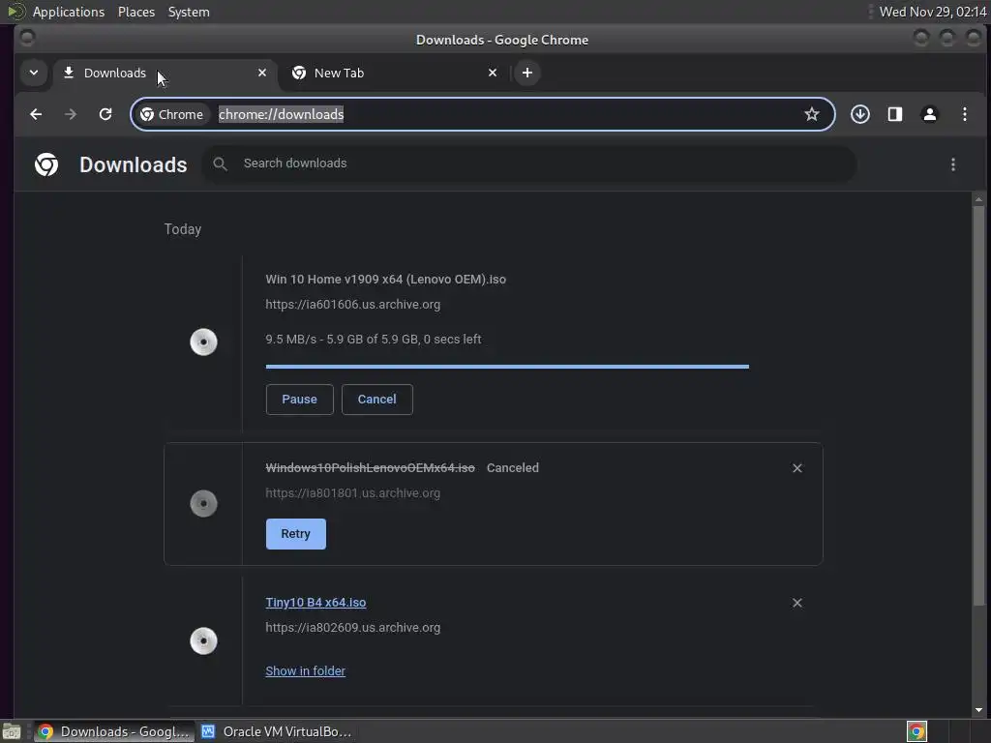The width and height of the screenshot is (991, 743).
Task: Click the Canceled status label
Action: tap(513, 468)
